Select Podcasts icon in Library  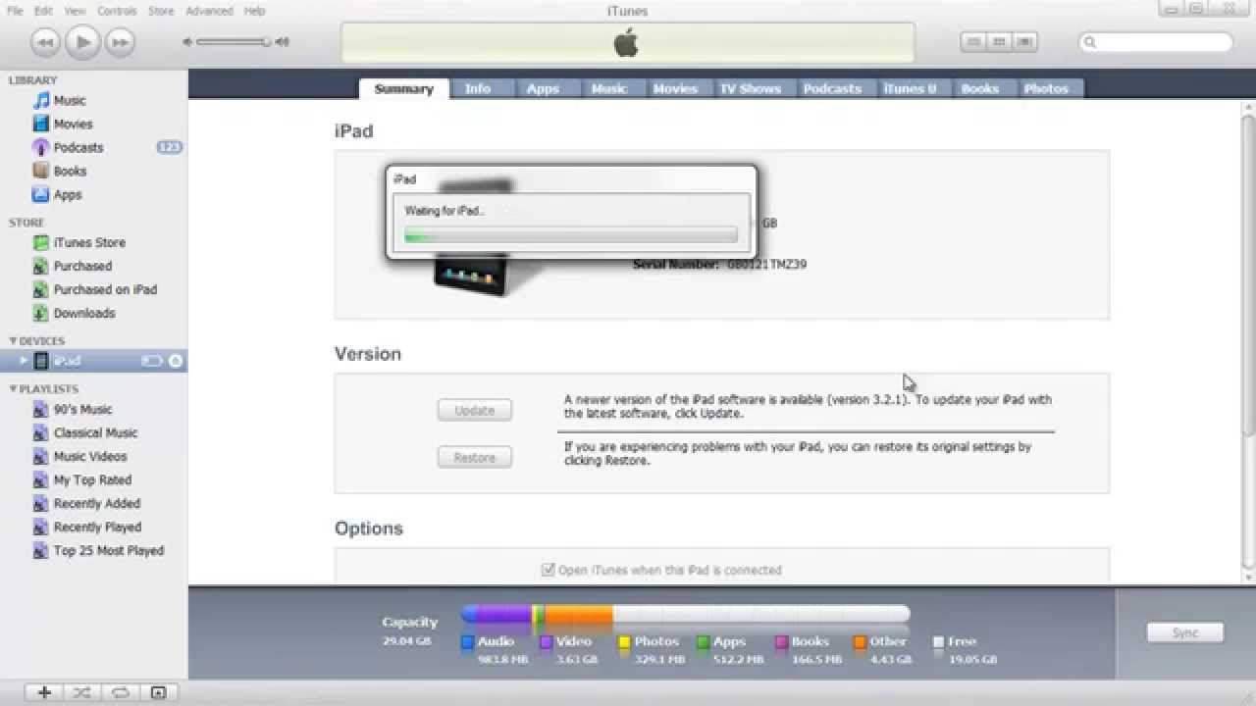pos(41,147)
